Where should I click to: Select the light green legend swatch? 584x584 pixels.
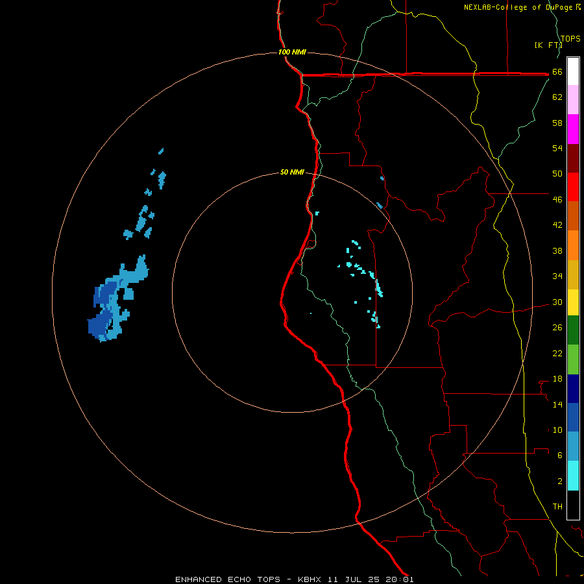573,359
